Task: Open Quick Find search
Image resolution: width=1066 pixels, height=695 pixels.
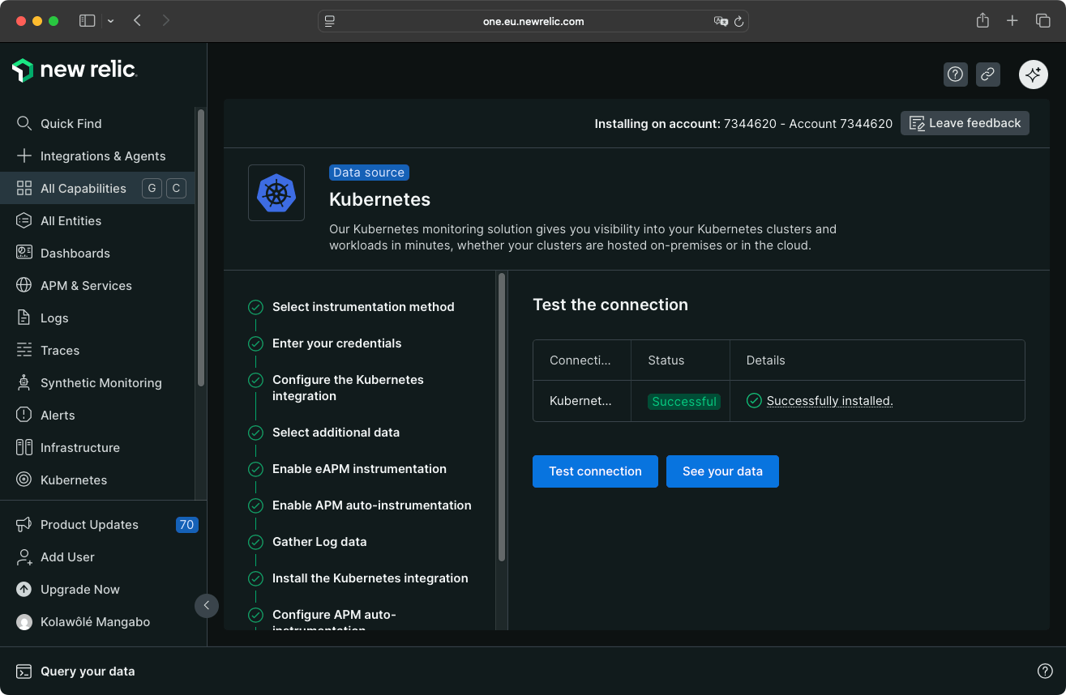Action: (71, 123)
